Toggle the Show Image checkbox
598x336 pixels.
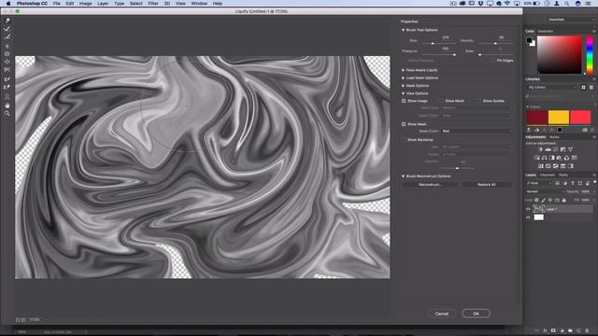coord(404,101)
